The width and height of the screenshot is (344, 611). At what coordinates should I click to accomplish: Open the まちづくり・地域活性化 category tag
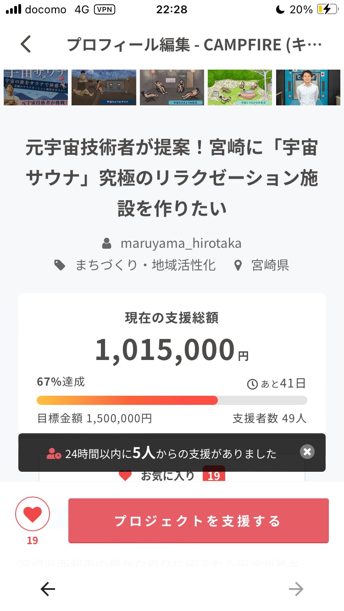(145, 265)
